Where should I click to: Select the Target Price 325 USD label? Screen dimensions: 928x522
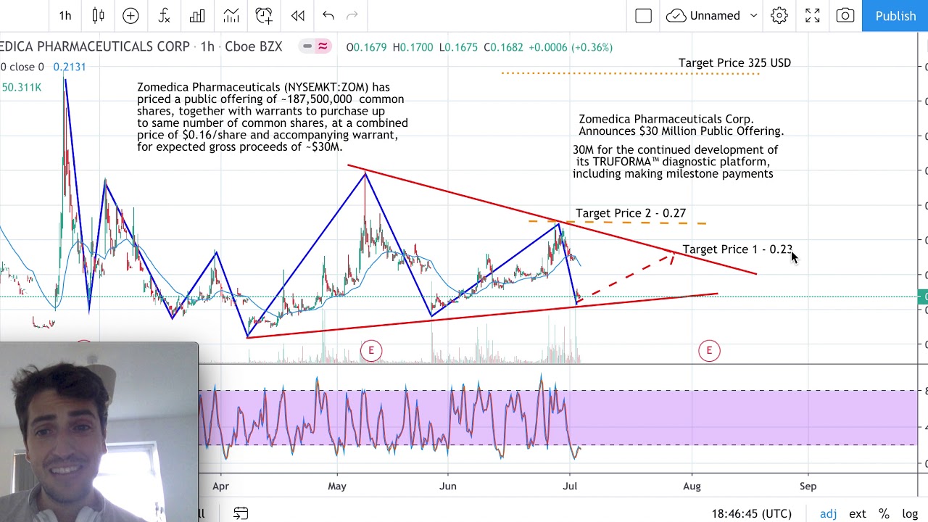click(734, 63)
